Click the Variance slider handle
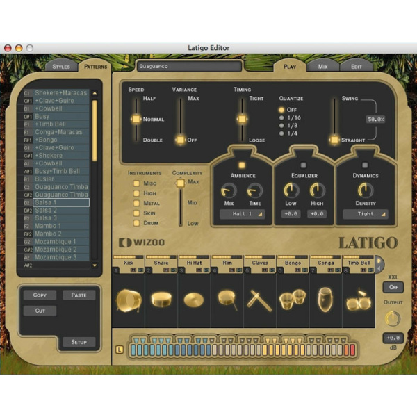Image resolution: width=417 pixels, height=417 pixels. click(x=180, y=140)
